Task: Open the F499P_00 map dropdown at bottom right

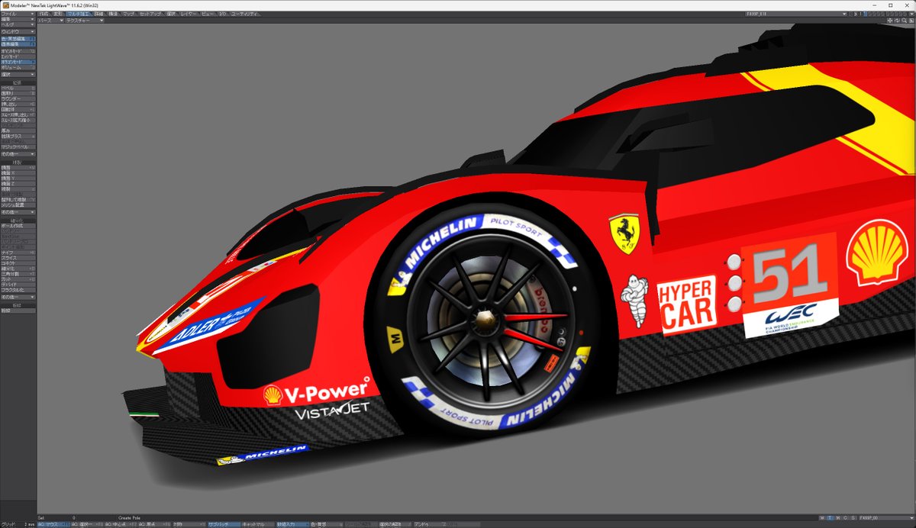Action: [887, 518]
